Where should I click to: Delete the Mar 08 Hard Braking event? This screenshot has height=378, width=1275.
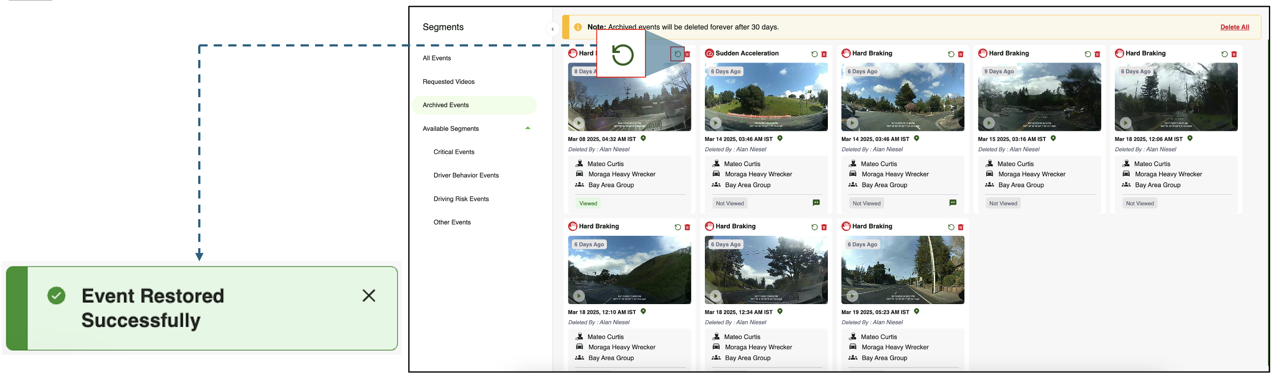[x=687, y=54]
